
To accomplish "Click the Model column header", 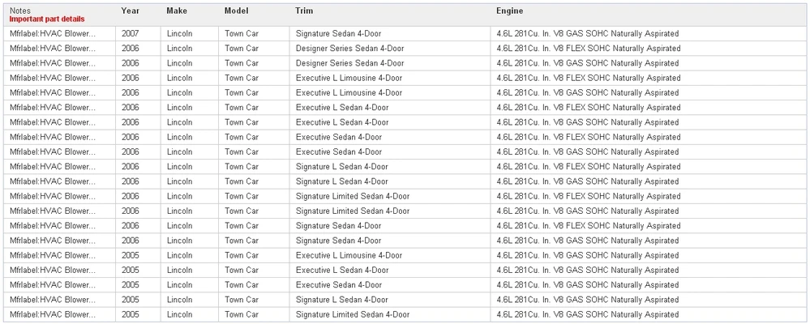I will (x=236, y=11).
